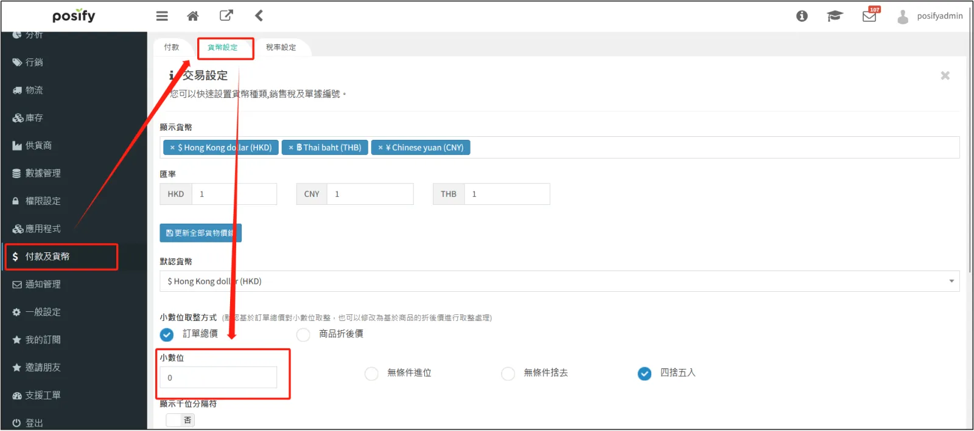Switch to the 付款 tab

click(172, 47)
